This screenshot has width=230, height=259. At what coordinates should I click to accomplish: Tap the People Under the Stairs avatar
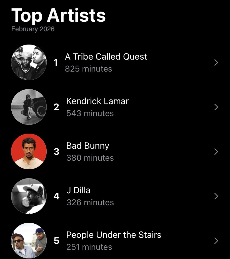(29, 241)
